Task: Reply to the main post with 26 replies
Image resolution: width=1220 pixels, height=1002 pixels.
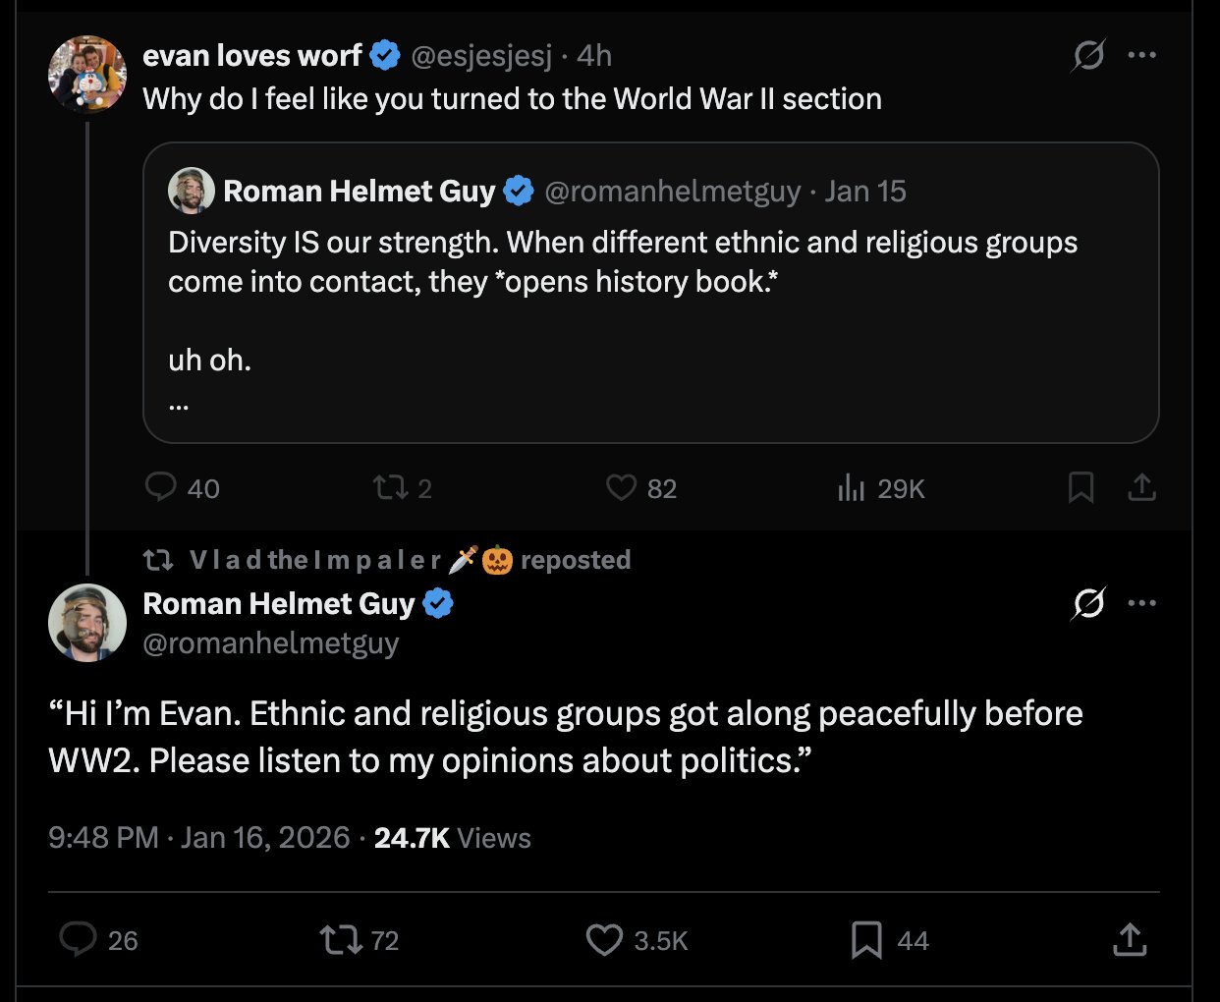Action: coord(78,940)
